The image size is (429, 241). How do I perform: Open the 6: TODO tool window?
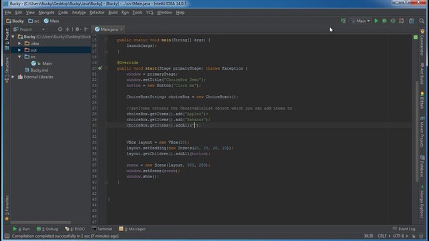tap(75, 229)
